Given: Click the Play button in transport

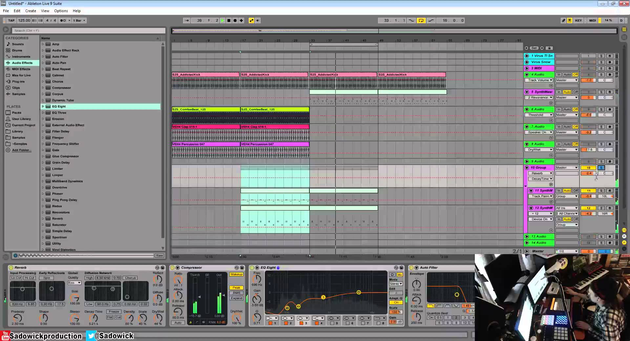Looking at the screenshot, I should pos(223,20).
